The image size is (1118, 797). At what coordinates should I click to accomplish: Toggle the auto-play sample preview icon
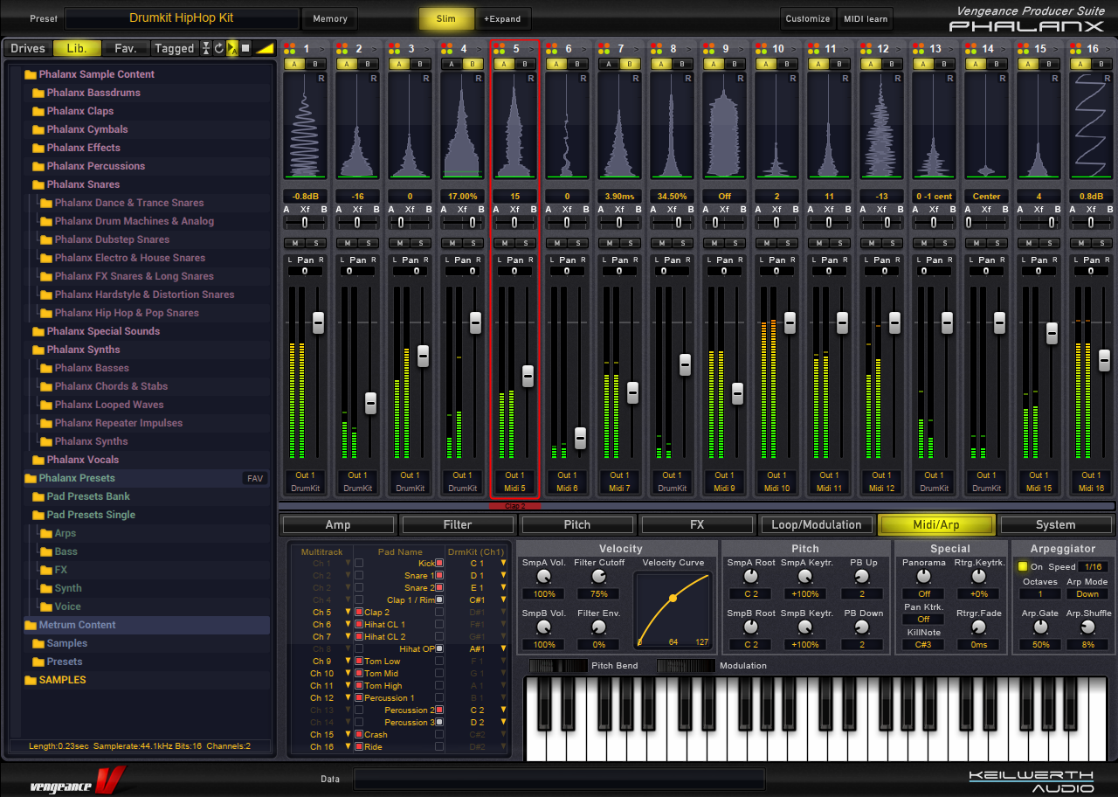coord(232,48)
